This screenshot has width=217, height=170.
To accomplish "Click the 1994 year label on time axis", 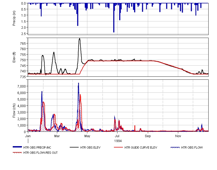I will coord(118,141).
